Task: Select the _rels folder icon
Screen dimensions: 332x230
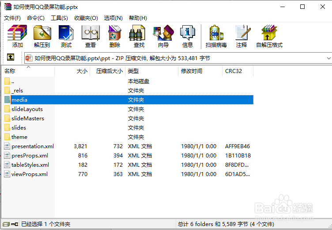Action: pos(7,91)
